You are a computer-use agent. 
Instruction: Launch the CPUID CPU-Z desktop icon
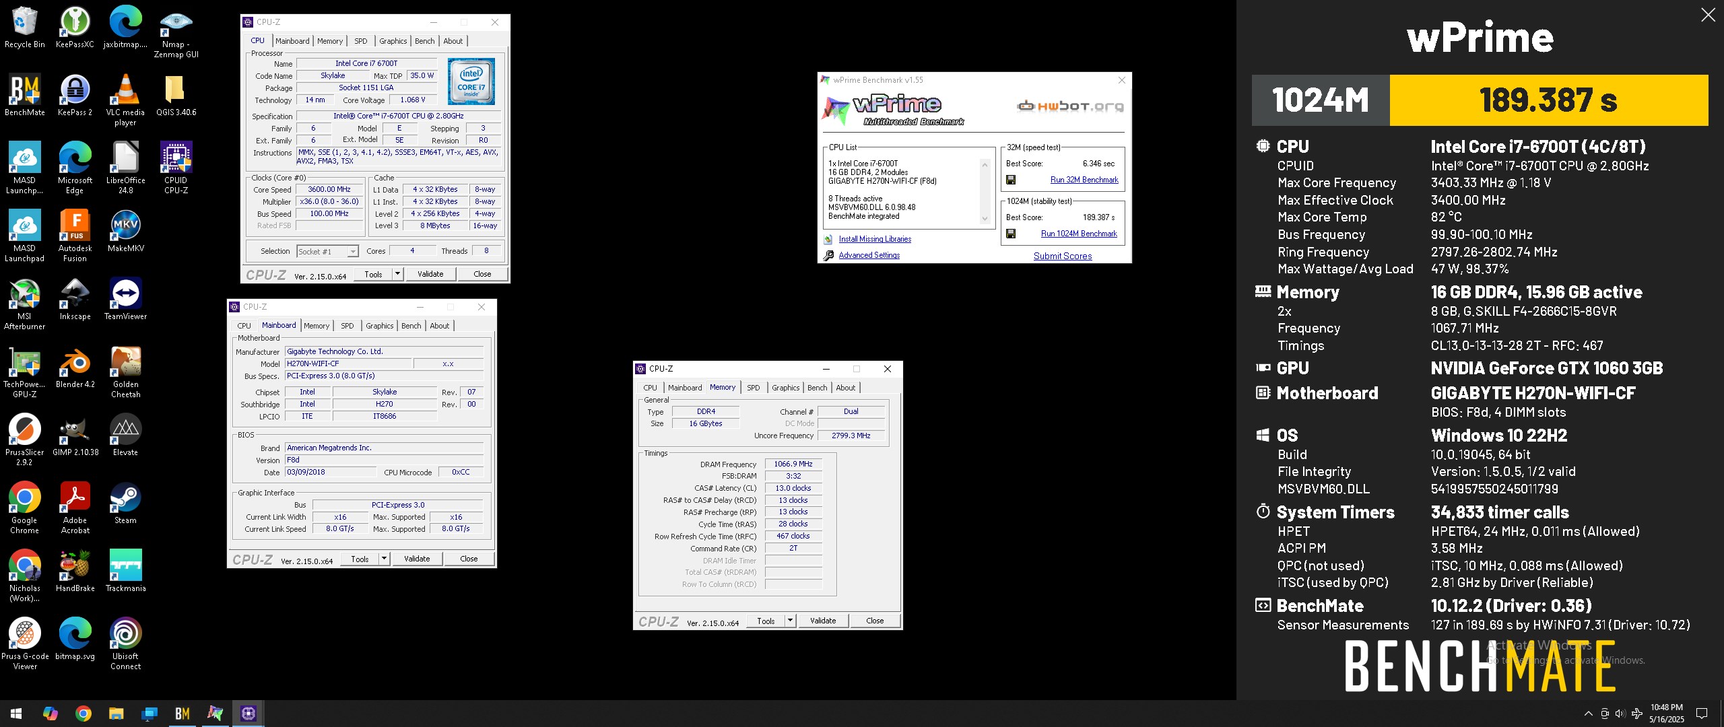click(x=176, y=168)
